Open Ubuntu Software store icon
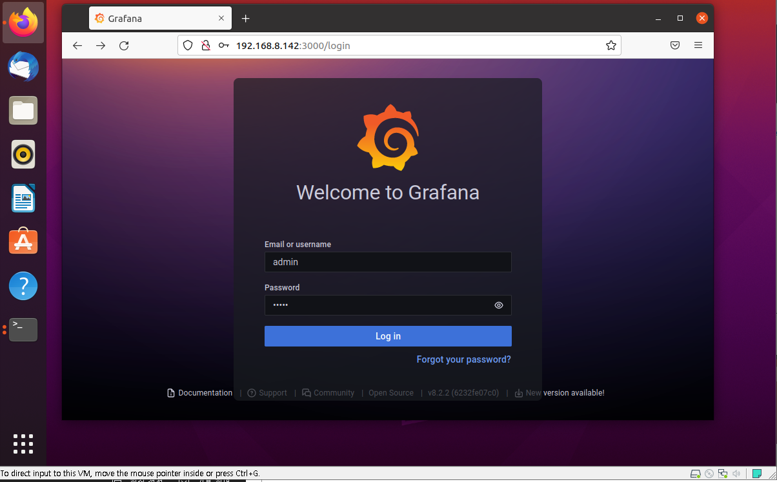 pos(23,241)
